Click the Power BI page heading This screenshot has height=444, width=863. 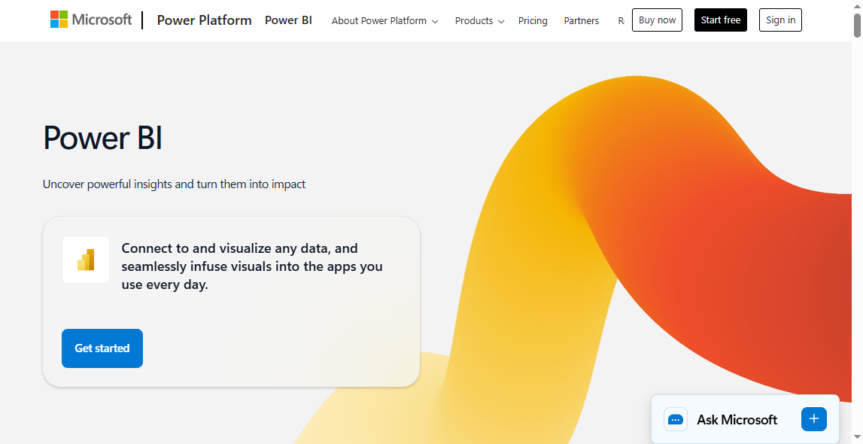[x=102, y=138]
